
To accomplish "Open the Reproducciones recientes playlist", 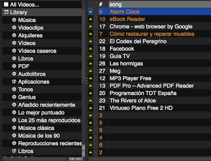I will (x=42, y=143).
